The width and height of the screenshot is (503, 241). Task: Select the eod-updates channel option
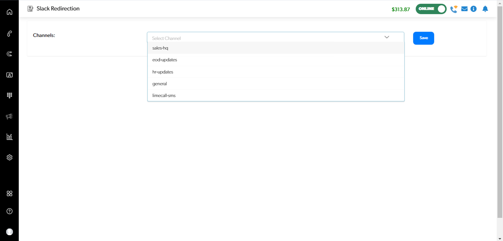tap(164, 60)
